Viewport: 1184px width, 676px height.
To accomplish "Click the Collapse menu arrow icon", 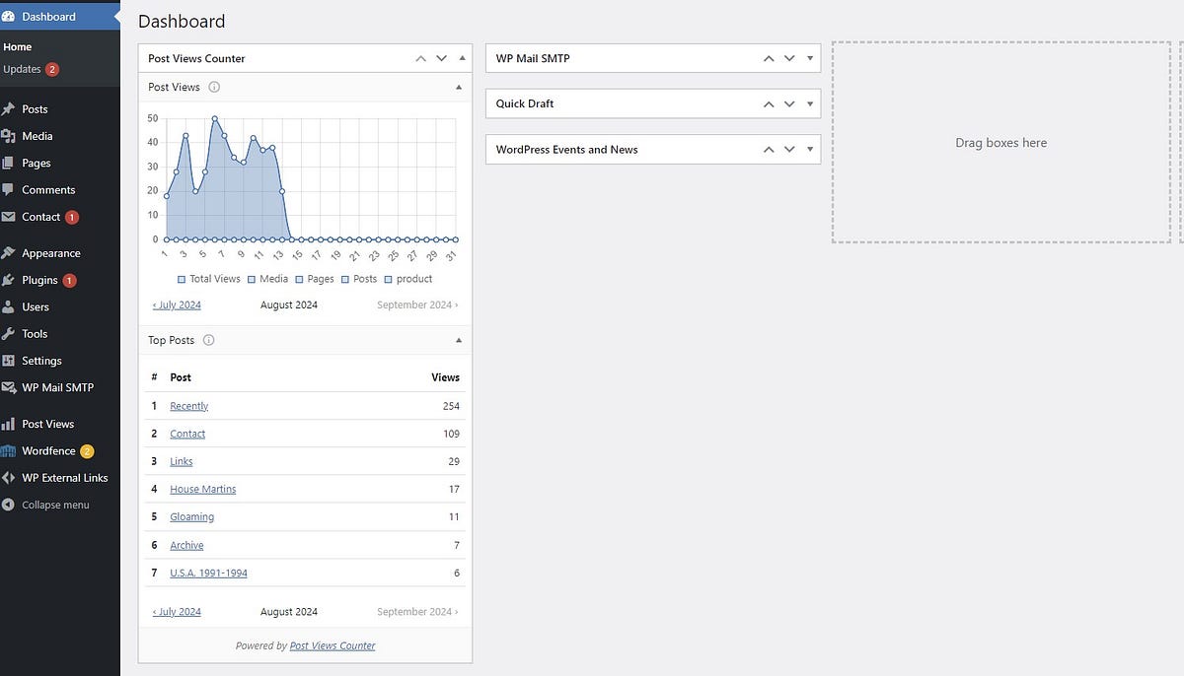I will pos(10,505).
